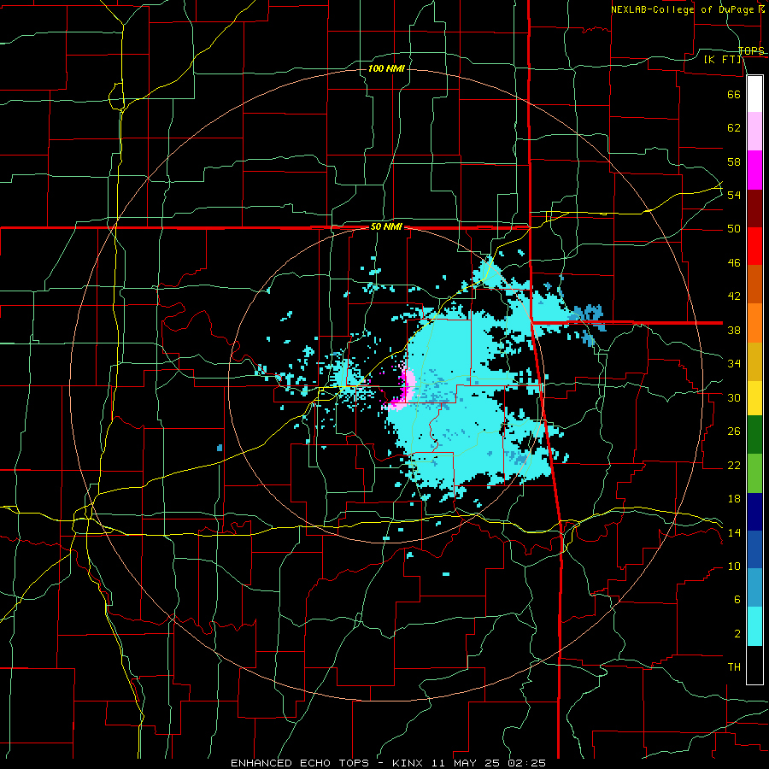This screenshot has height=769, width=769.
Task: Select the bright red 46-50 legend block
Action: coord(754,246)
